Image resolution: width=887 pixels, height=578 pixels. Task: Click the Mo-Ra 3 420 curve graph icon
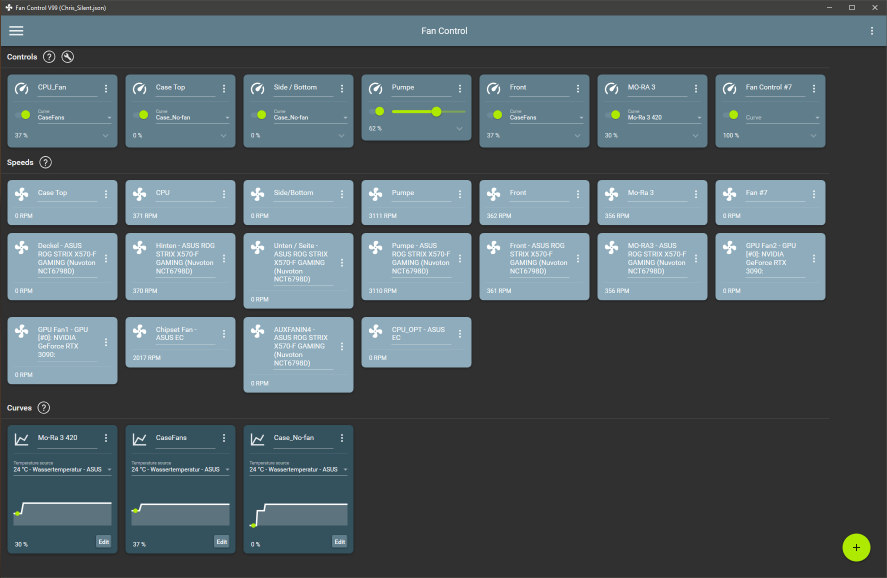(x=21, y=439)
